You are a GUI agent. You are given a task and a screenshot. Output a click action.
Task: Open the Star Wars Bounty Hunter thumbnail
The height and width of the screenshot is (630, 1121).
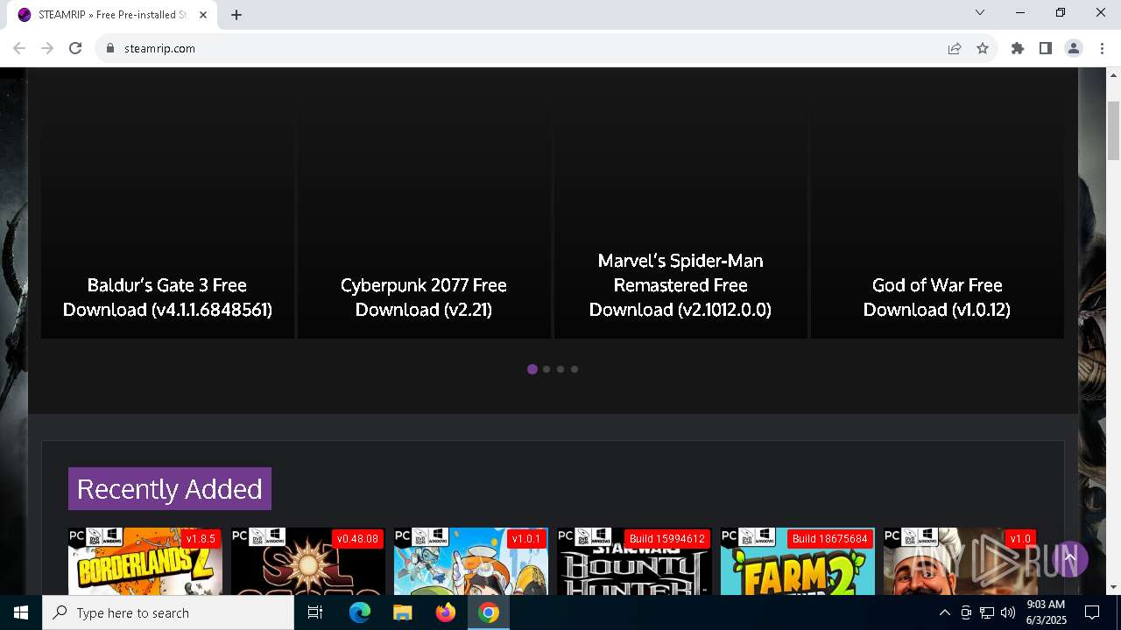coord(634,561)
